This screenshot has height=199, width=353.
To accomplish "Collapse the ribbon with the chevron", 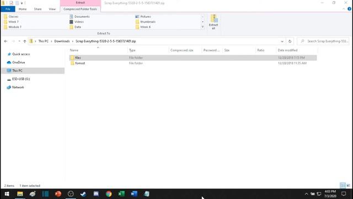I will pyautogui.click(x=344, y=9).
